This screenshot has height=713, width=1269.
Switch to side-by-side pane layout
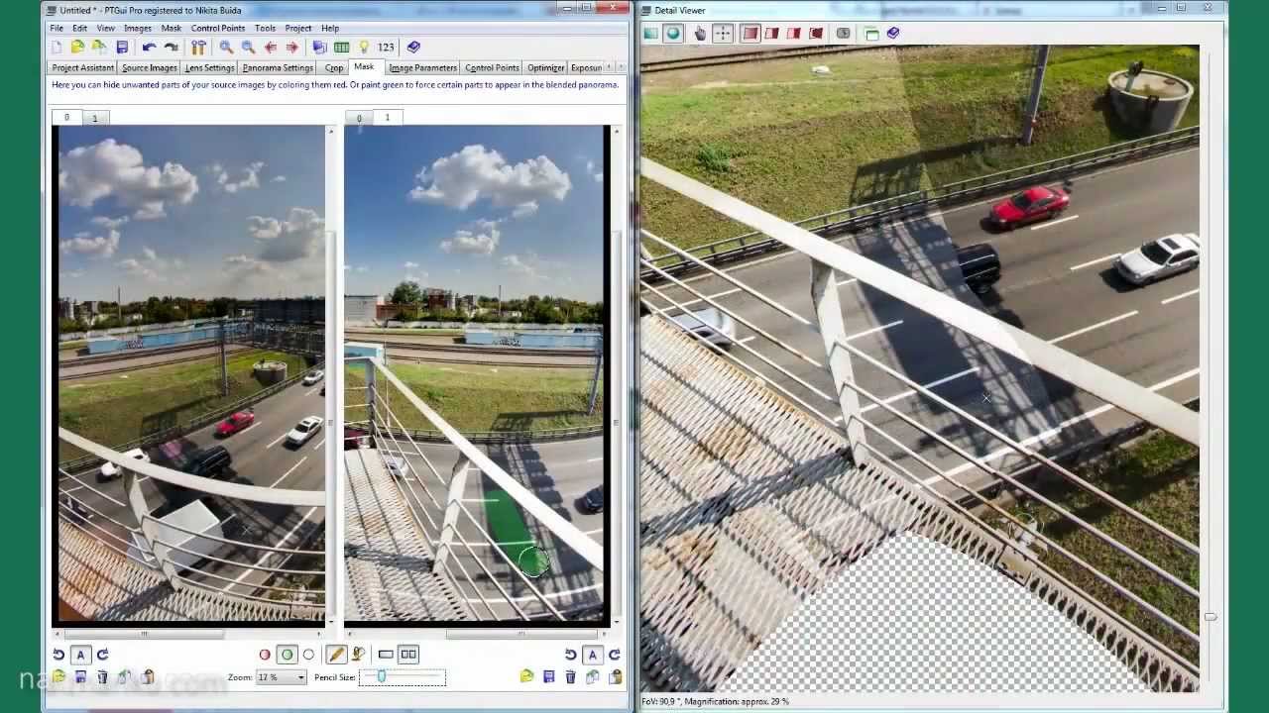tap(407, 655)
